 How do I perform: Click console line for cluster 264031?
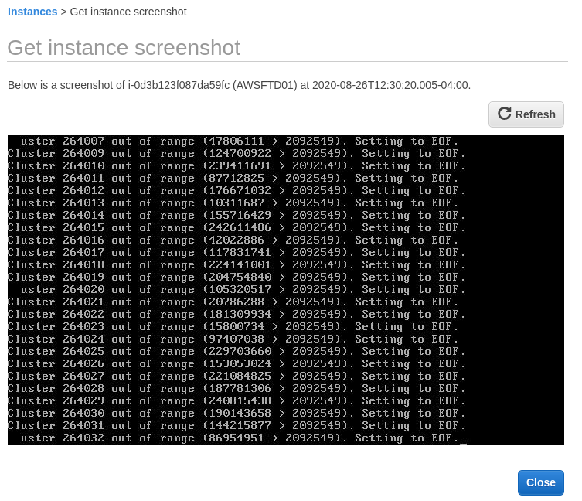[237, 425]
